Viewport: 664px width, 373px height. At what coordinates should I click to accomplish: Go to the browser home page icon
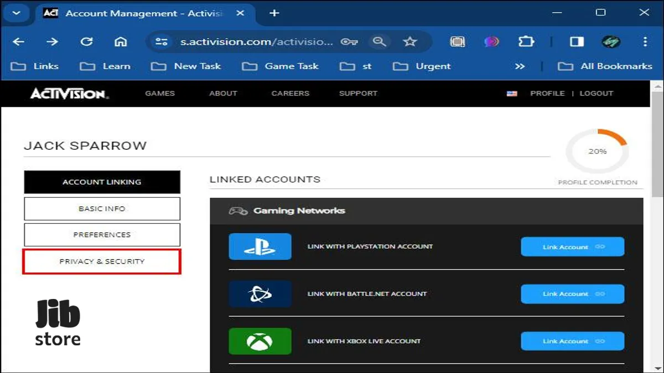point(120,41)
